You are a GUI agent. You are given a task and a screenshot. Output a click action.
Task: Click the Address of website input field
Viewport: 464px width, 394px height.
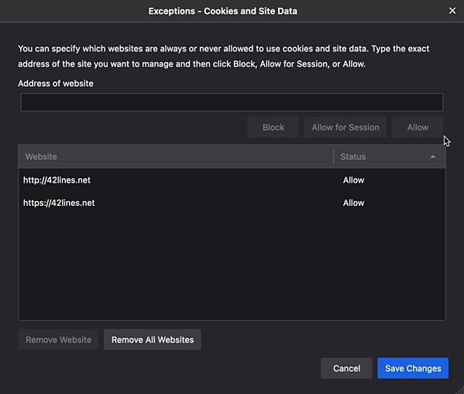coord(232,102)
